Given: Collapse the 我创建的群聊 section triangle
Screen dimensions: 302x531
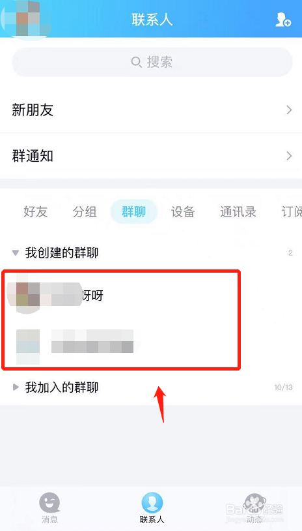Looking at the screenshot, I should tap(15, 252).
